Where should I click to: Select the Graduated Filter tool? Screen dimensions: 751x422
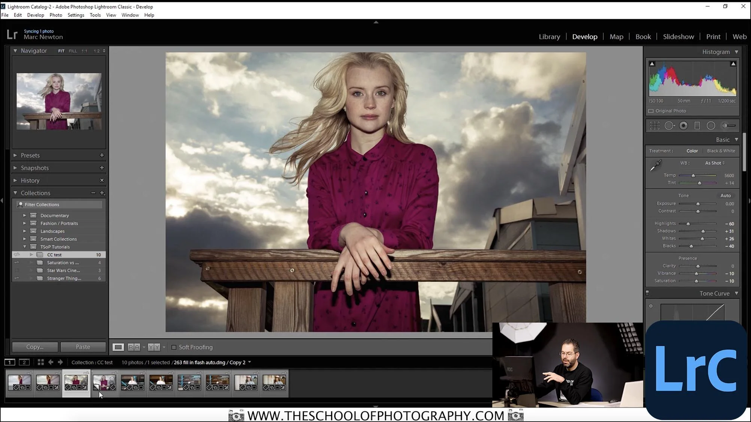click(697, 126)
